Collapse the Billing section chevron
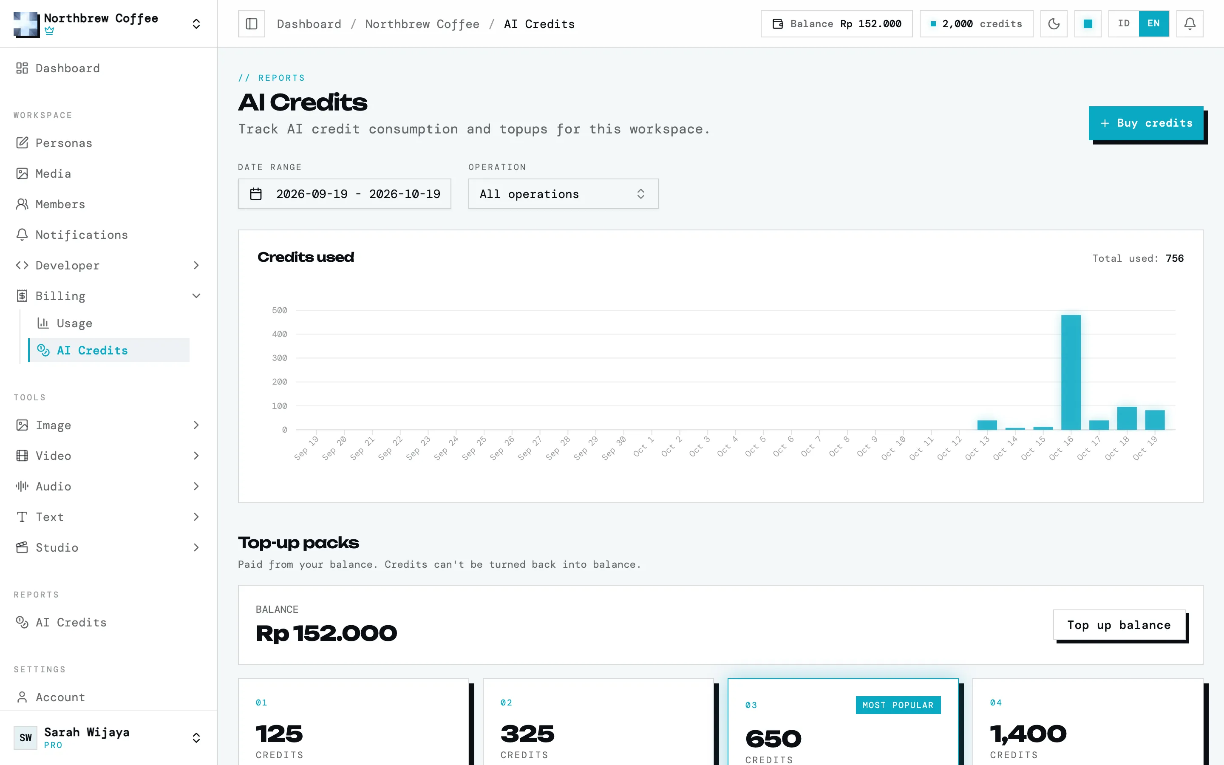 tap(196, 296)
